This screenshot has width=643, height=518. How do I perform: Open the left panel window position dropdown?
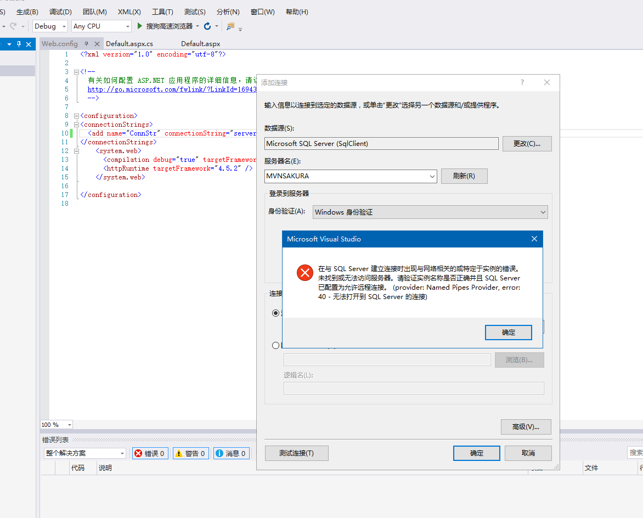tap(9, 44)
